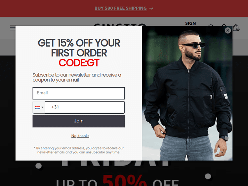Click the search icon in header
Screen dimensions: 248x186
(211, 25)
